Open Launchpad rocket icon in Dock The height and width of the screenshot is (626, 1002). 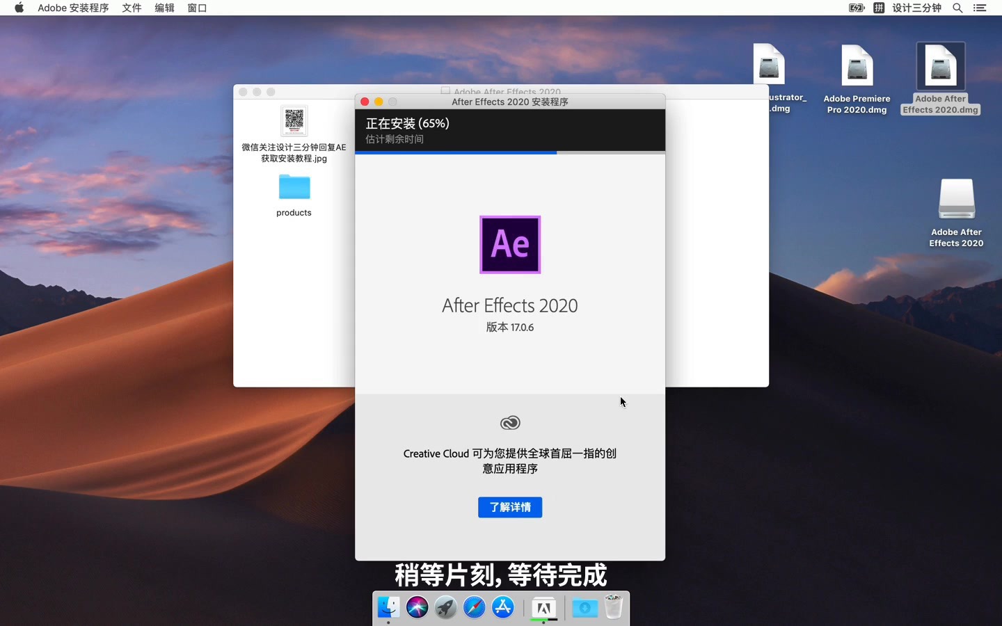click(446, 607)
